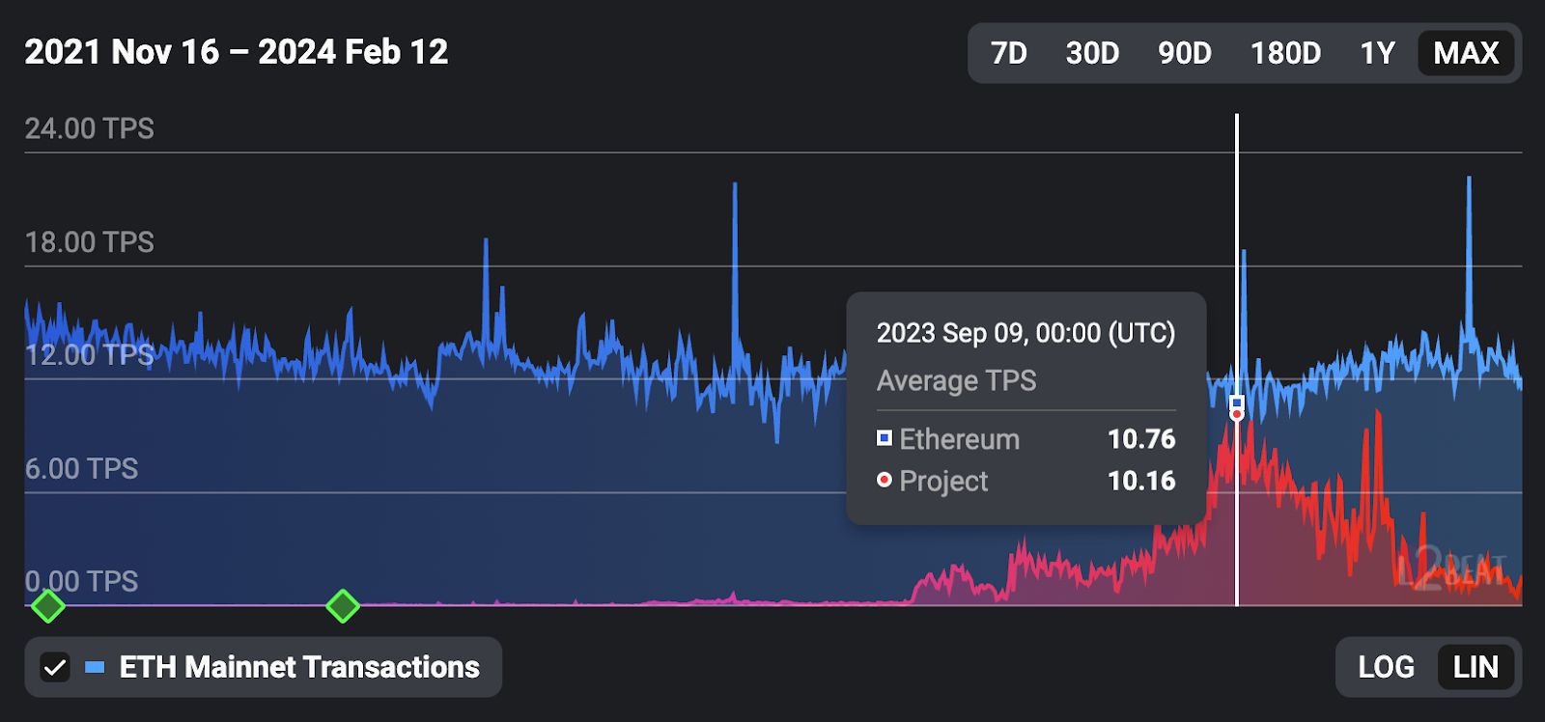Image resolution: width=1545 pixels, height=722 pixels.
Task: Show the 1Y time range
Action: point(1378,53)
